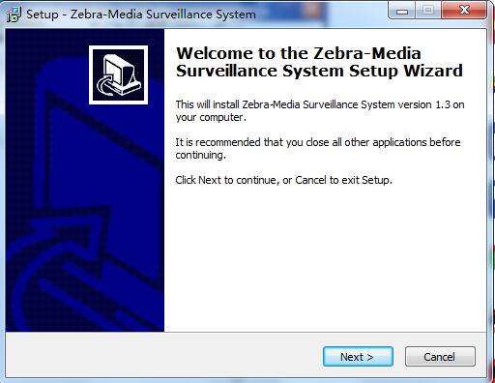Click the word "continuing." below the recommendation
This screenshot has width=495, height=383.
(200, 156)
